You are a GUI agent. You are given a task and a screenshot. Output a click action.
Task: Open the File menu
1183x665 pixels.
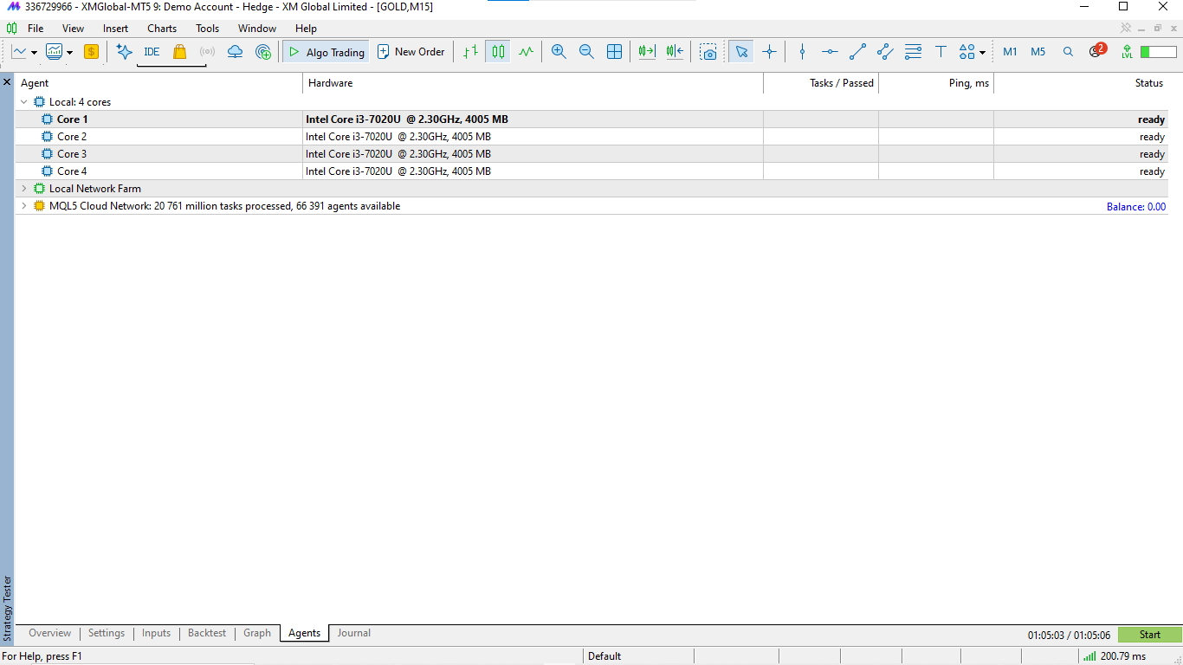pyautogui.click(x=36, y=29)
